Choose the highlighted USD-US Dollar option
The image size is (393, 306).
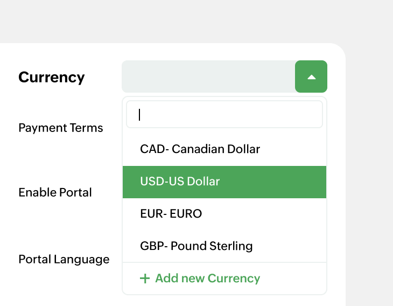point(180,182)
